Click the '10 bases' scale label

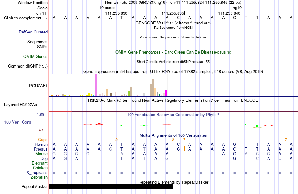(x=107, y=8)
